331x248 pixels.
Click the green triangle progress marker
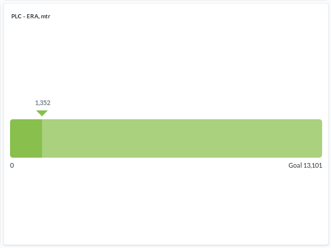(x=42, y=113)
